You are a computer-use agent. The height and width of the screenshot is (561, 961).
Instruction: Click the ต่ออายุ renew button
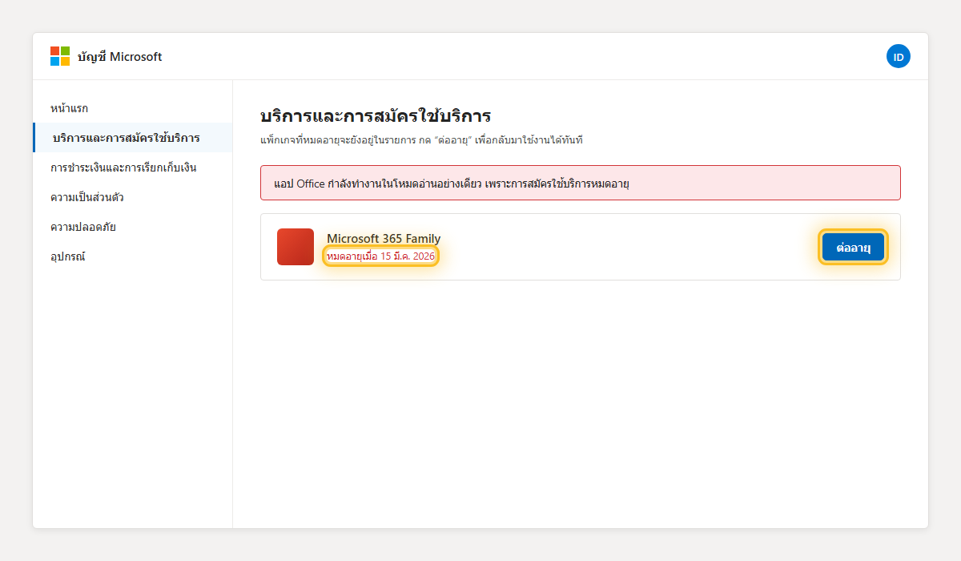[x=853, y=247]
